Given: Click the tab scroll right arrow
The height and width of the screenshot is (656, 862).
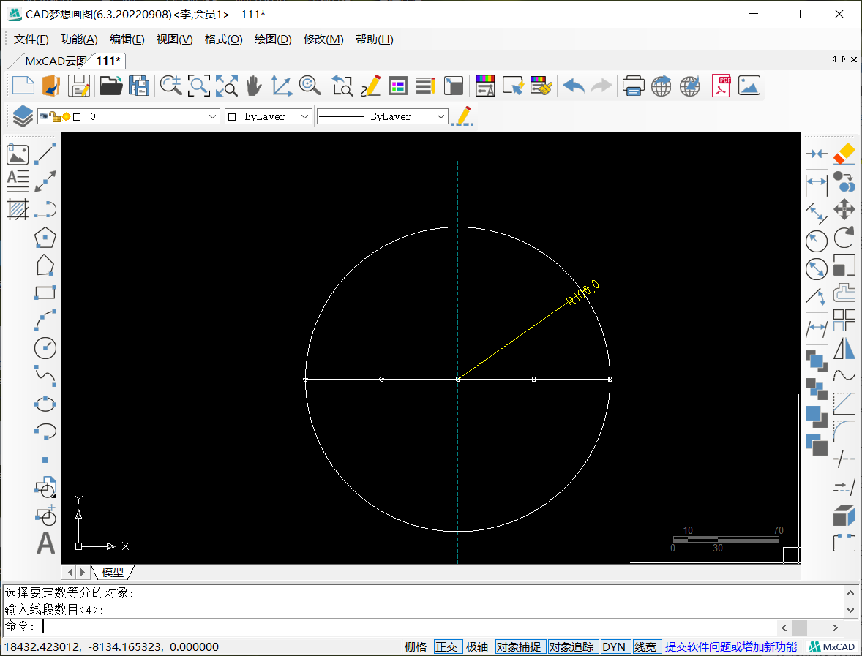Looking at the screenshot, I should pyautogui.click(x=844, y=59).
